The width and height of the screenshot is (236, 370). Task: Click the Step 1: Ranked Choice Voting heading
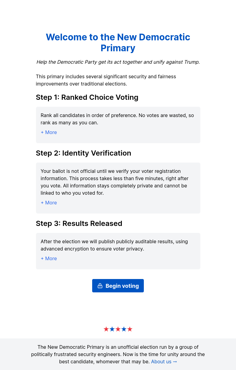coord(87,97)
